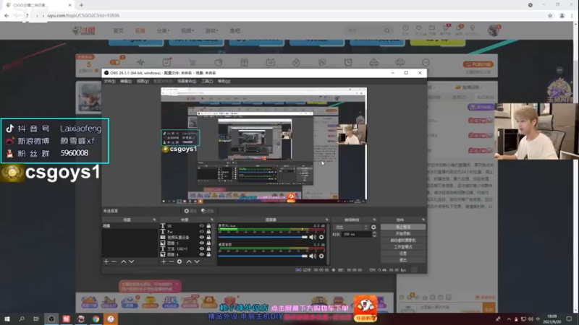Screen dimensions: 579x325
Task: Remove the selected scene with the minus icon
Action: (114, 261)
